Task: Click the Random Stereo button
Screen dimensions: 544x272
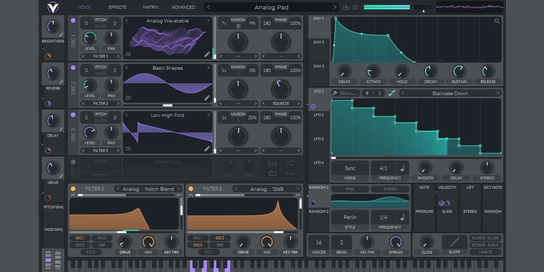Action: [390, 189]
